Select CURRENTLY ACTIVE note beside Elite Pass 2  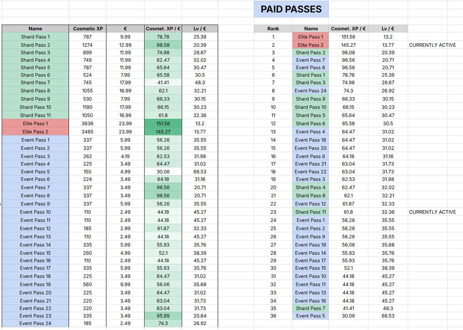[x=432, y=45]
